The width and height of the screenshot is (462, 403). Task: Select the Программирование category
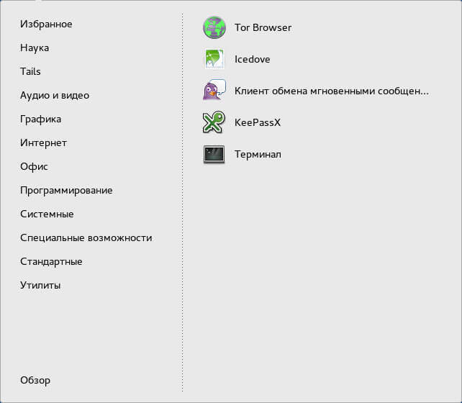[66, 191]
